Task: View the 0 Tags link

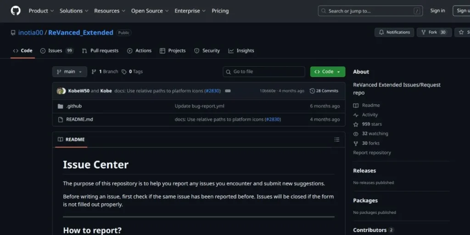Action: coord(132,72)
